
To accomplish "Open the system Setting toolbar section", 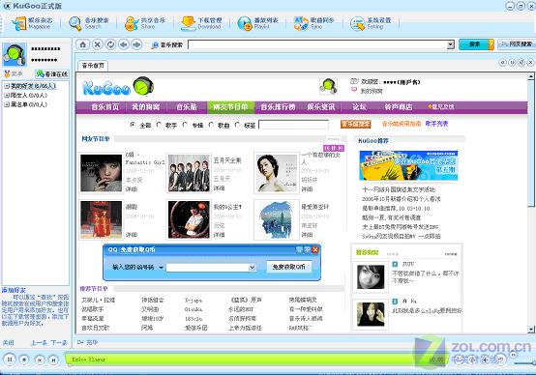I will point(371,23).
